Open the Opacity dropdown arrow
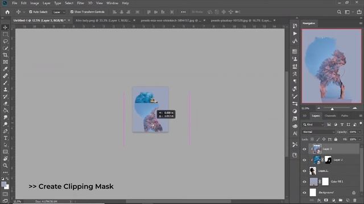 (x=359, y=132)
